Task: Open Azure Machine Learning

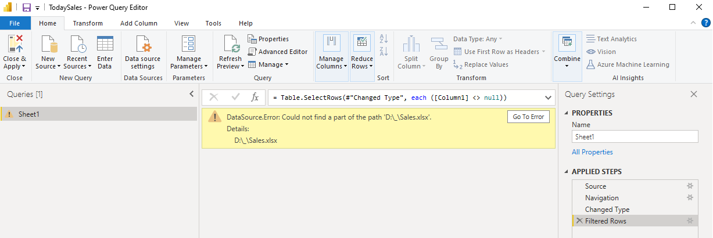Action: (628, 64)
